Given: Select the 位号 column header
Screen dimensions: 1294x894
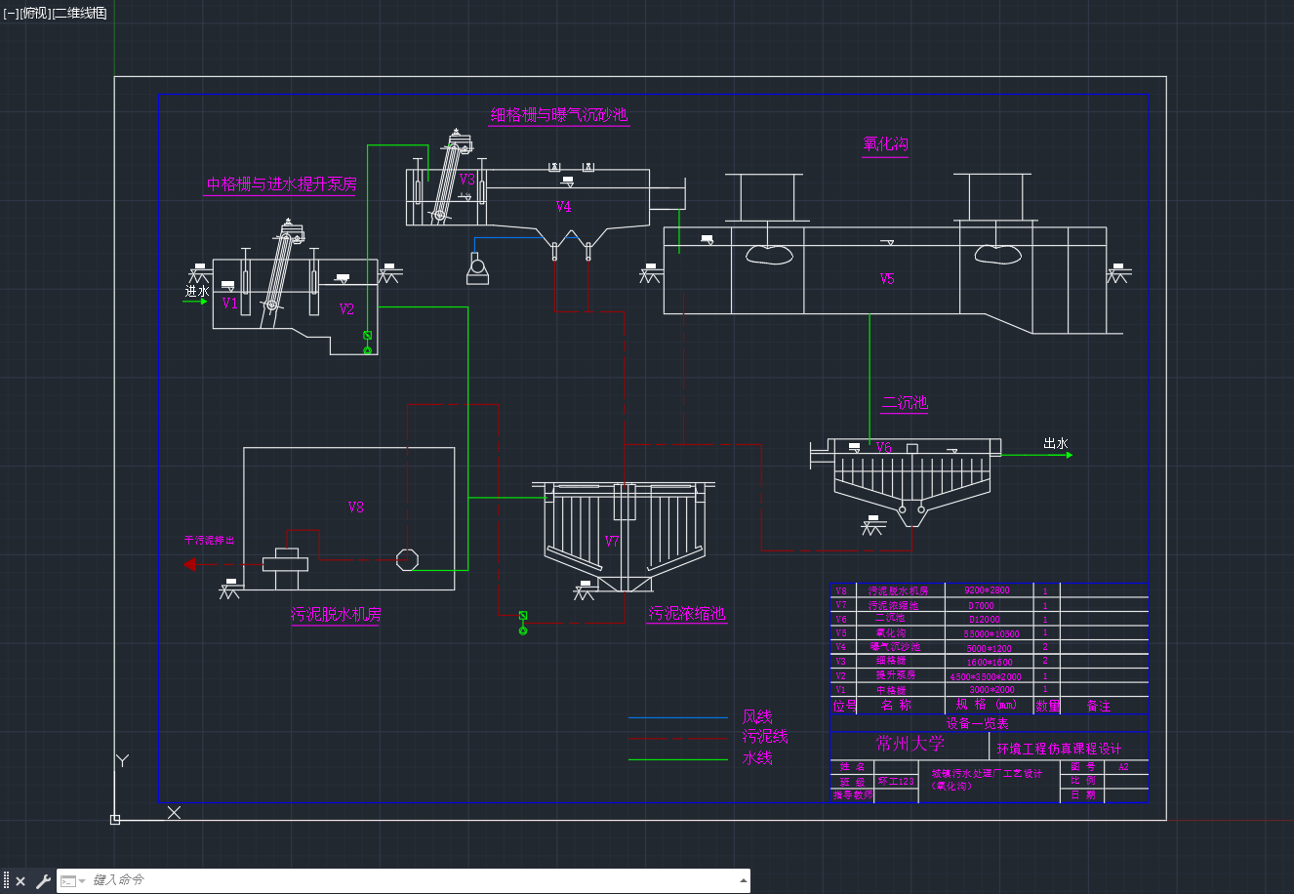Looking at the screenshot, I should (x=845, y=706).
